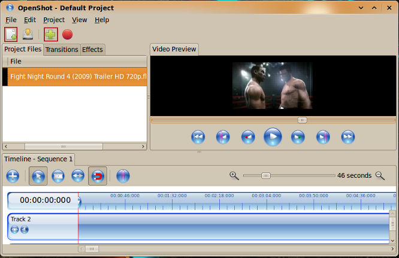Mute Track 2 with speaker icon
The image size is (399, 258).
[x=25, y=229]
